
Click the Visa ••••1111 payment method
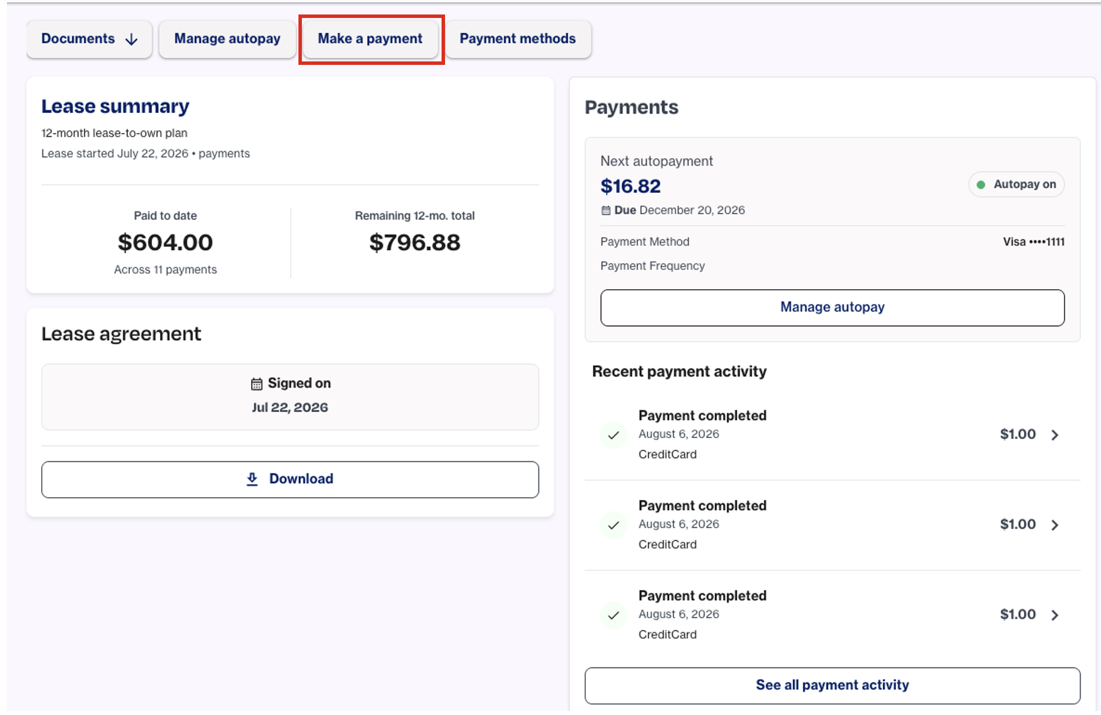1034,242
